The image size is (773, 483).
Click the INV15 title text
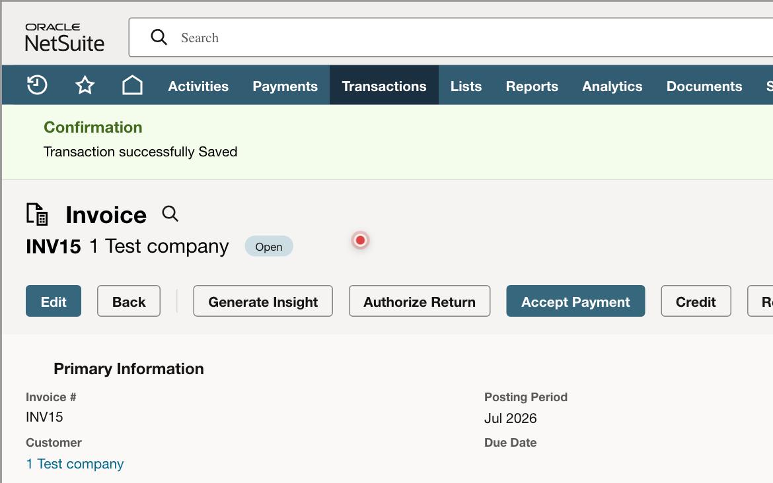[x=54, y=246]
